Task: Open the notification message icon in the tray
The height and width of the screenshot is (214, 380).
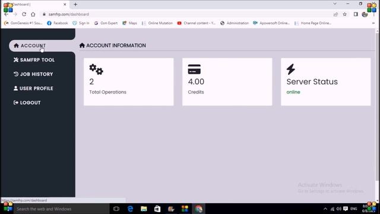Action: pos(346,209)
